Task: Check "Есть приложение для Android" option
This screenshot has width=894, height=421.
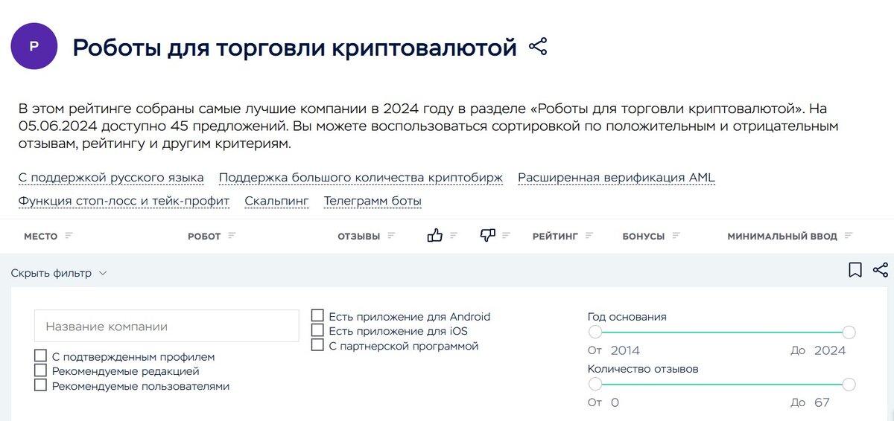Action: point(317,316)
